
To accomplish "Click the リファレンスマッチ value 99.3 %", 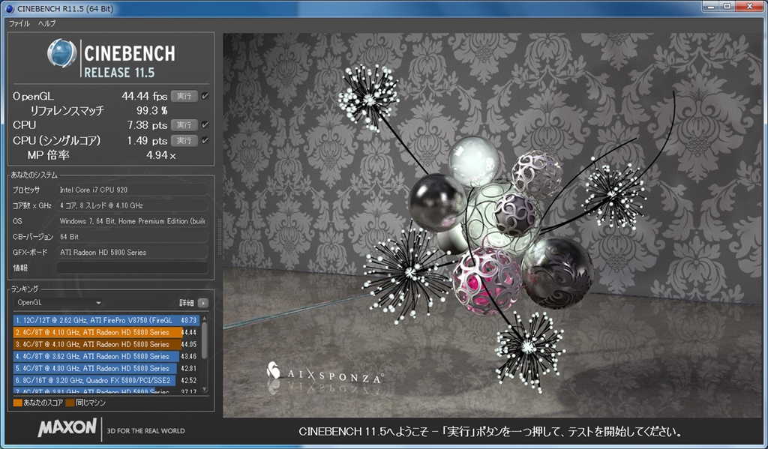I will pos(151,111).
